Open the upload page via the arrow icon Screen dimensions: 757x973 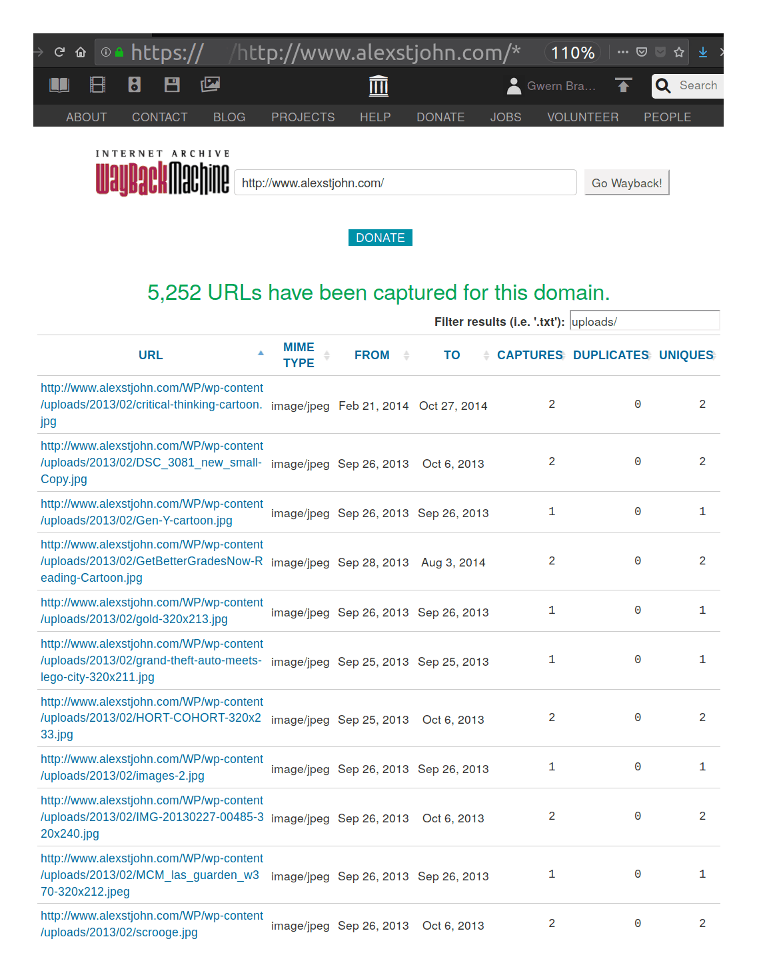[x=623, y=85]
